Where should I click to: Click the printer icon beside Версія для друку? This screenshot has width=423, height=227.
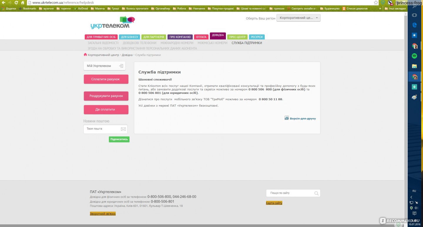287,118
